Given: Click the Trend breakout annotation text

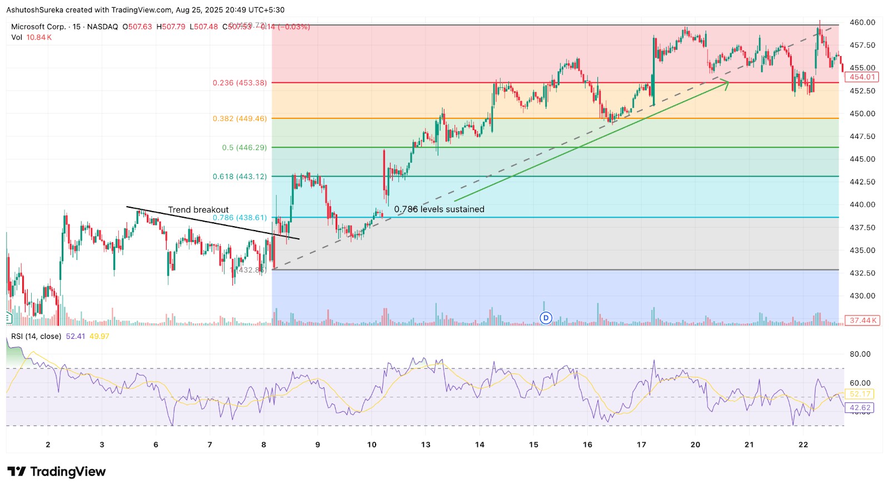Looking at the screenshot, I should [x=198, y=209].
